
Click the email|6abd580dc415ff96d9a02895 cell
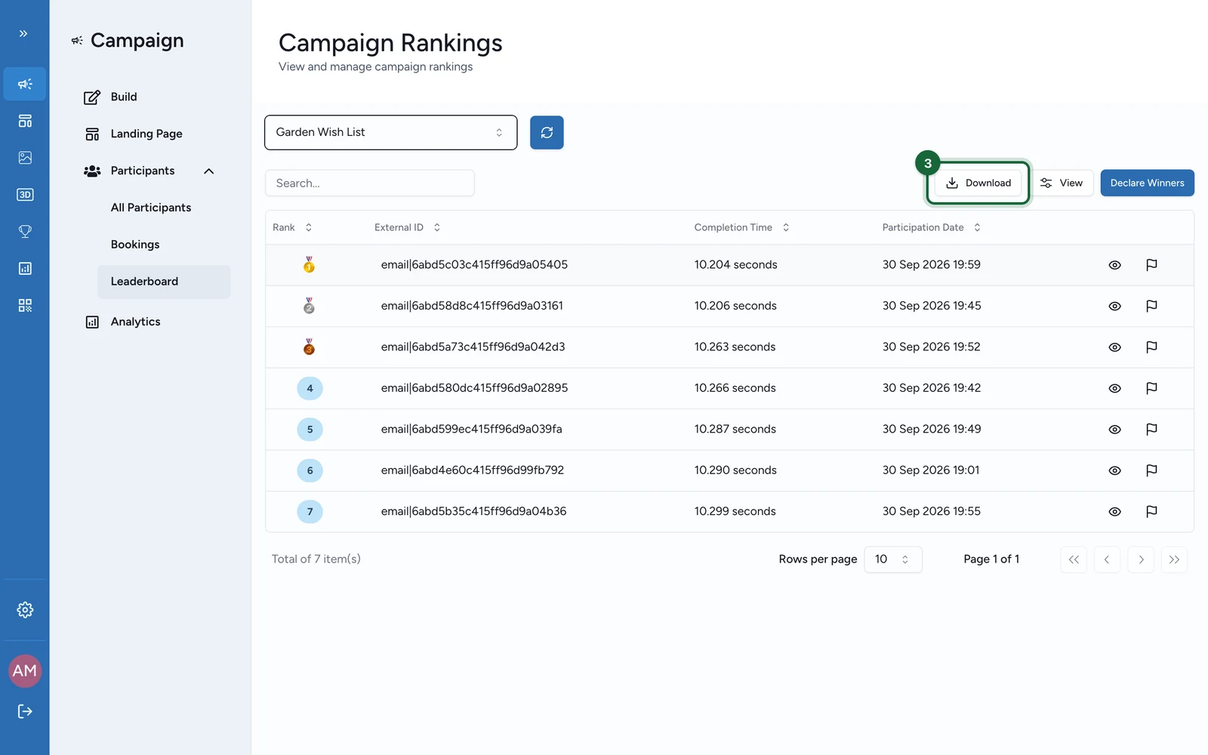coord(474,388)
